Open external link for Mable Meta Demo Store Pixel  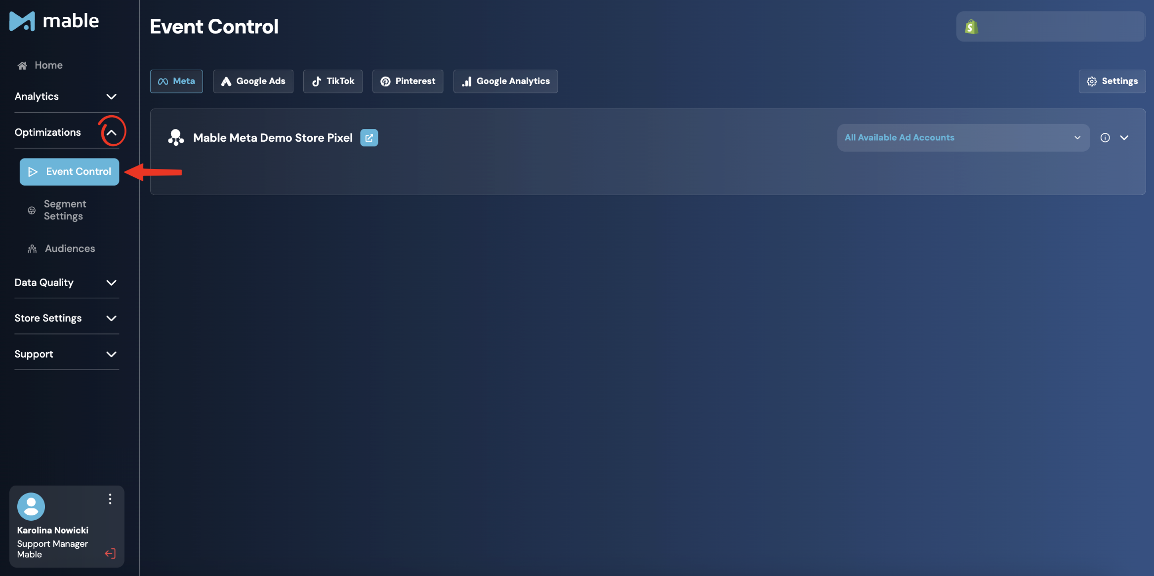[369, 138]
